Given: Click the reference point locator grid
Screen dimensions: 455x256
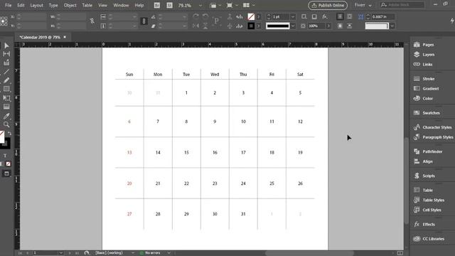Looking at the screenshot, I should [x=4, y=21].
